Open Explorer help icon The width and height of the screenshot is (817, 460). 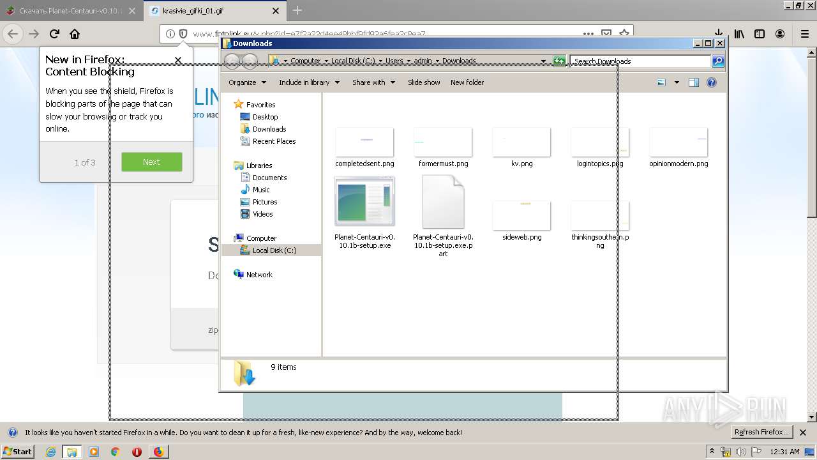point(712,82)
